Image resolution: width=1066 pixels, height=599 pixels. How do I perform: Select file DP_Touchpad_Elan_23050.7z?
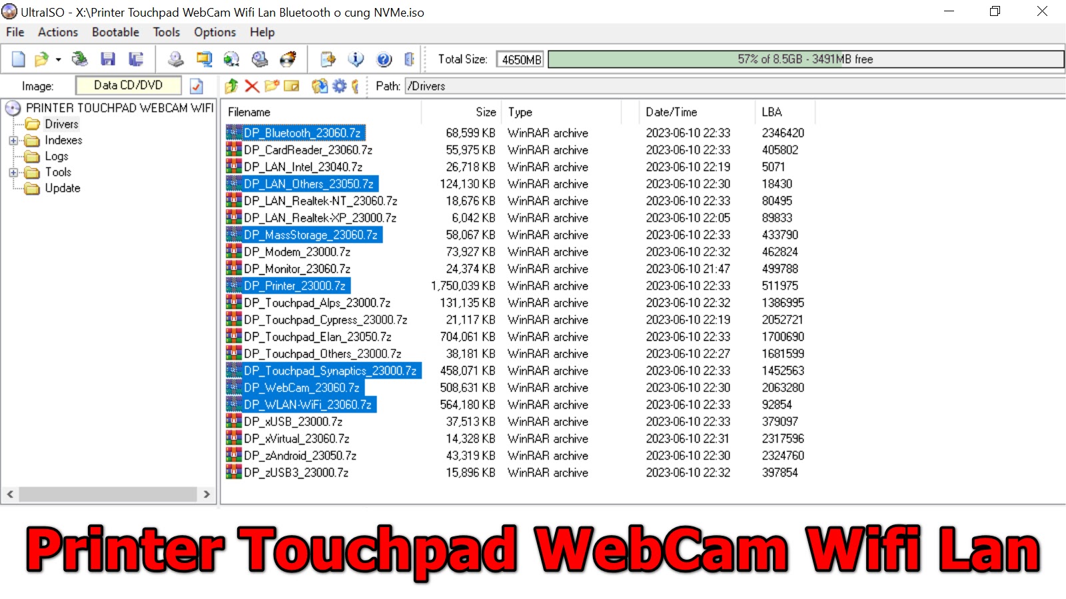(x=317, y=337)
